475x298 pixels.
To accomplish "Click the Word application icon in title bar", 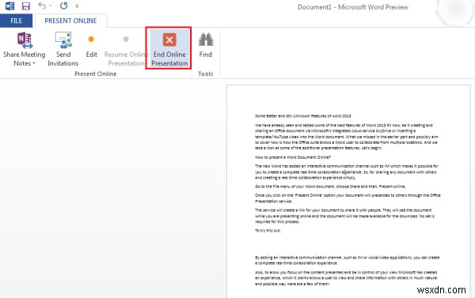I will click(x=9, y=6).
